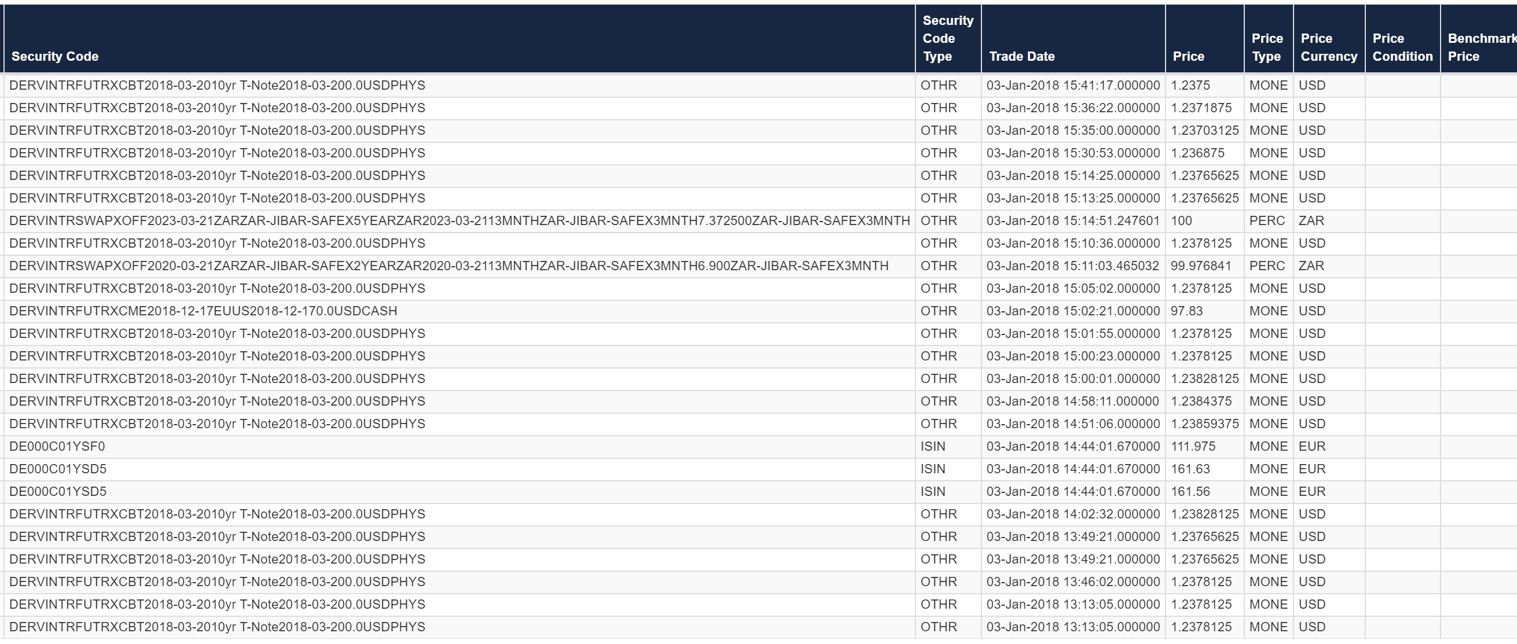1517x644 pixels.
Task: Select price value 161.63
Action: 1190,469
